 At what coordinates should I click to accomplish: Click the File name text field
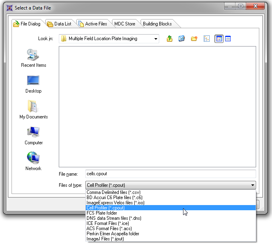[x=170, y=174]
